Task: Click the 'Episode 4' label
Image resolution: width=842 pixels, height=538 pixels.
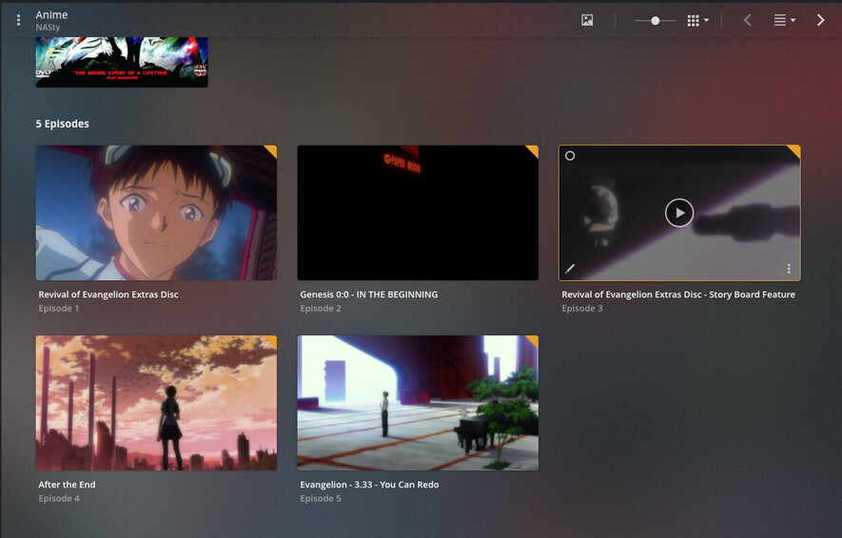Action: (59, 499)
